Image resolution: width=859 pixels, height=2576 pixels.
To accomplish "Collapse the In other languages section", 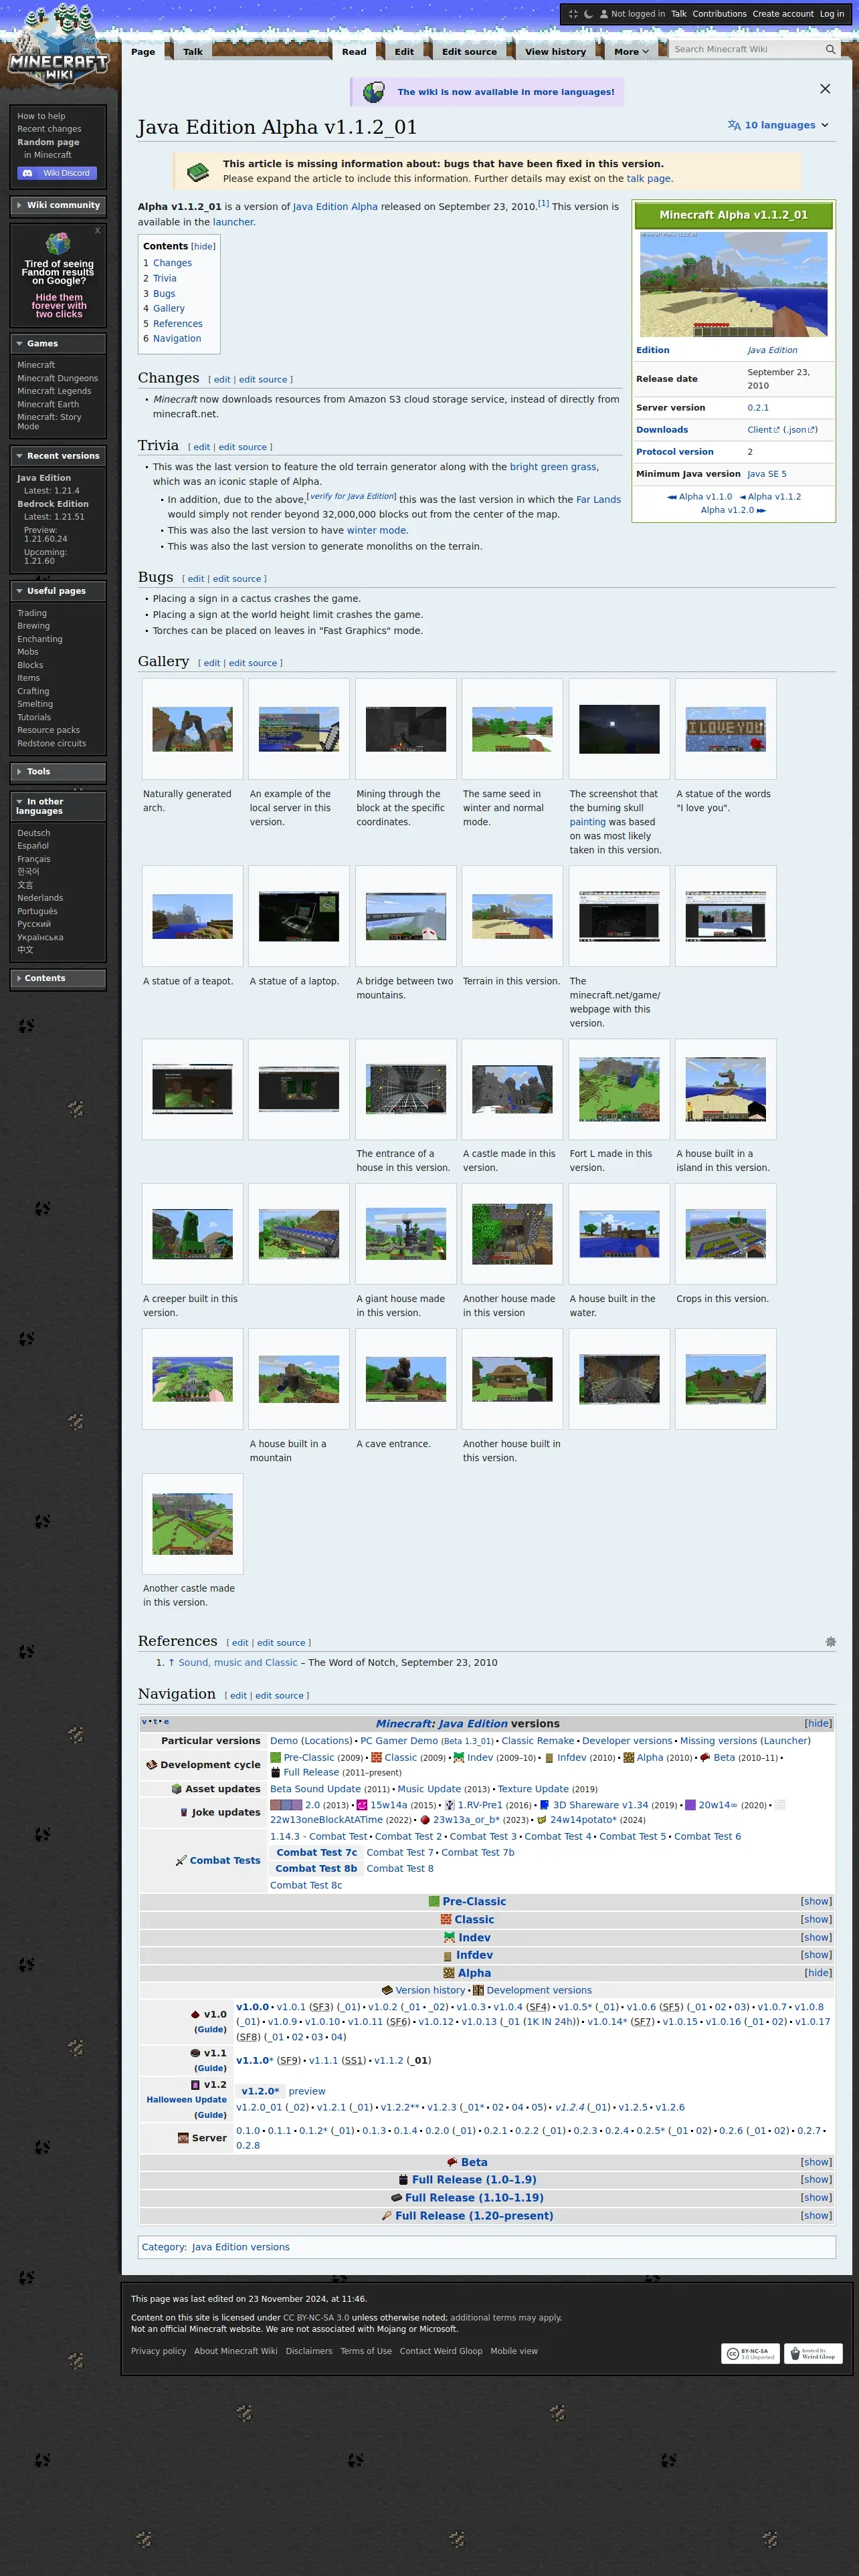I will click(x=58, y=806).
